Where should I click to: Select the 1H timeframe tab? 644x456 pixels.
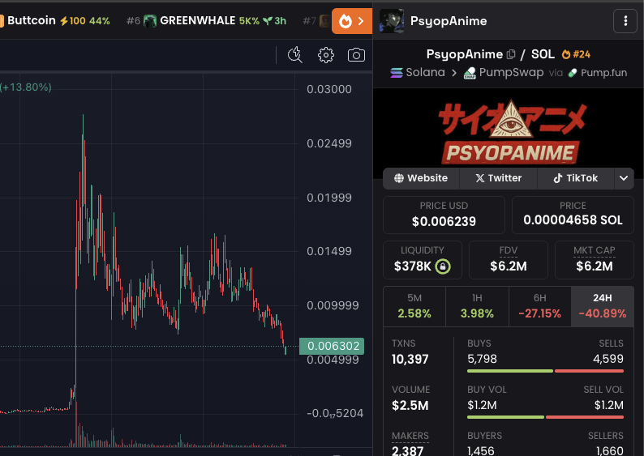[x=477, y=306]
